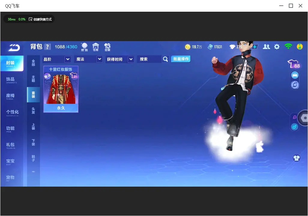The height and width of the screenshot is (216, 308).
Task: Open the friends icon
Action: pyautogui.click(x=266, y=47)
